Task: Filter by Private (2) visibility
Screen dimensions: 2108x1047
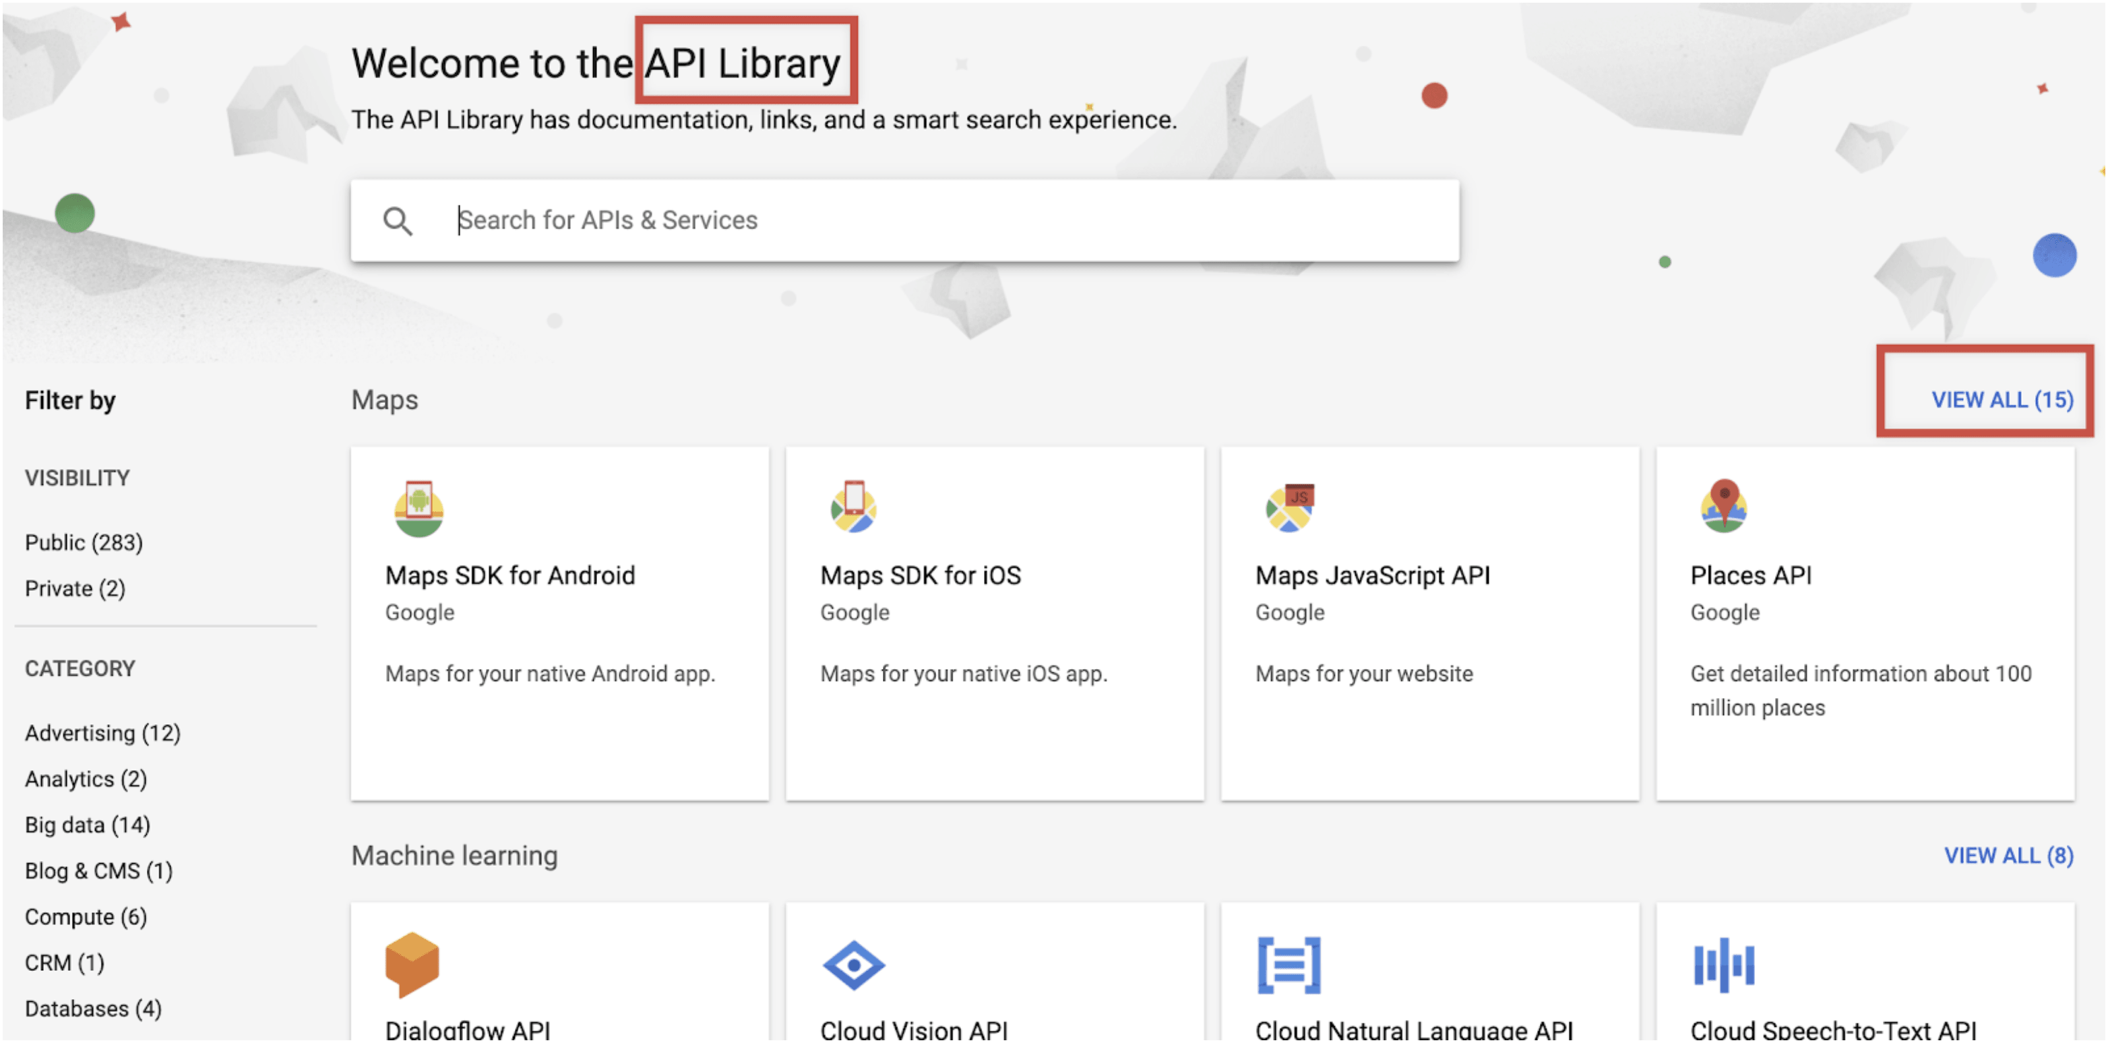Action: point(74,588)
